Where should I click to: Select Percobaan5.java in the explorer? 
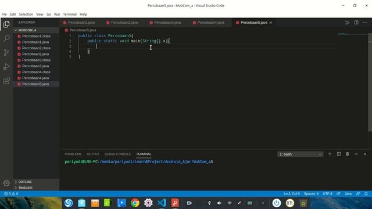(x=36, y=84)
